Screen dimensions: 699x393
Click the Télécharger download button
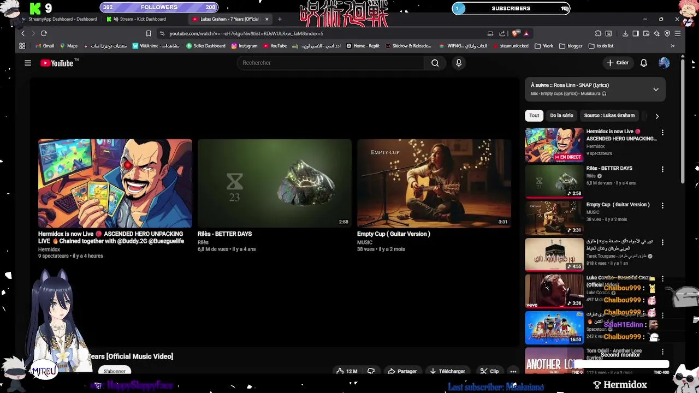447,371
